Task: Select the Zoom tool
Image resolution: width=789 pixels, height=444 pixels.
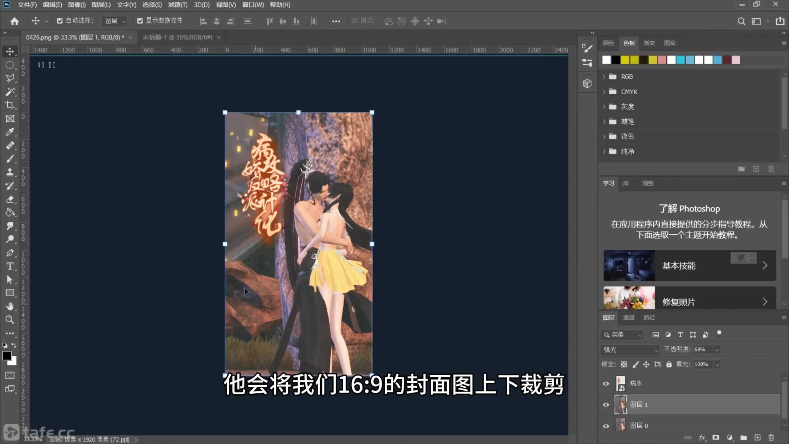Action: (10, 320)
